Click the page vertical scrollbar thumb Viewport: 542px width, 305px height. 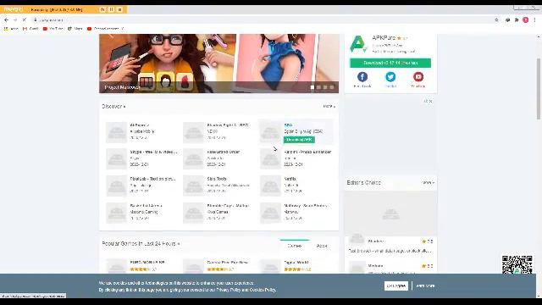point(539,89)
